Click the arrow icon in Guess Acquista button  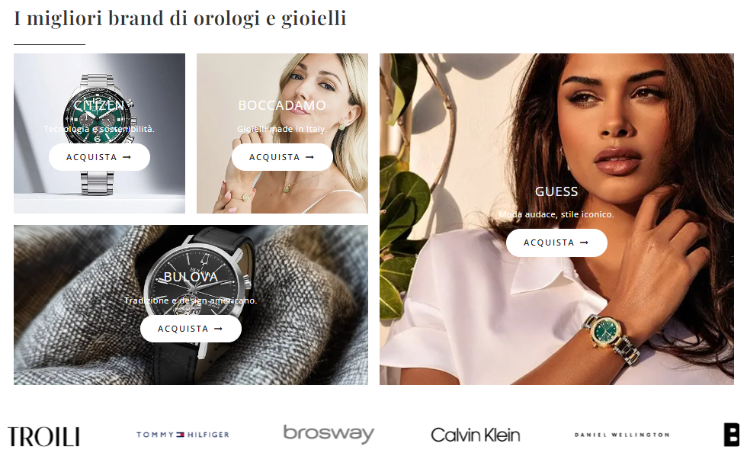[584, 243]
